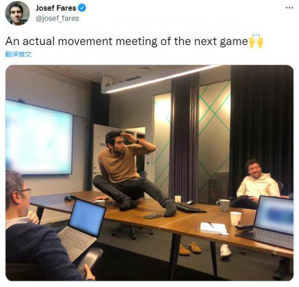Open Josef Fares' profile avatar
The image size is (299, 287).
(17, 13)
